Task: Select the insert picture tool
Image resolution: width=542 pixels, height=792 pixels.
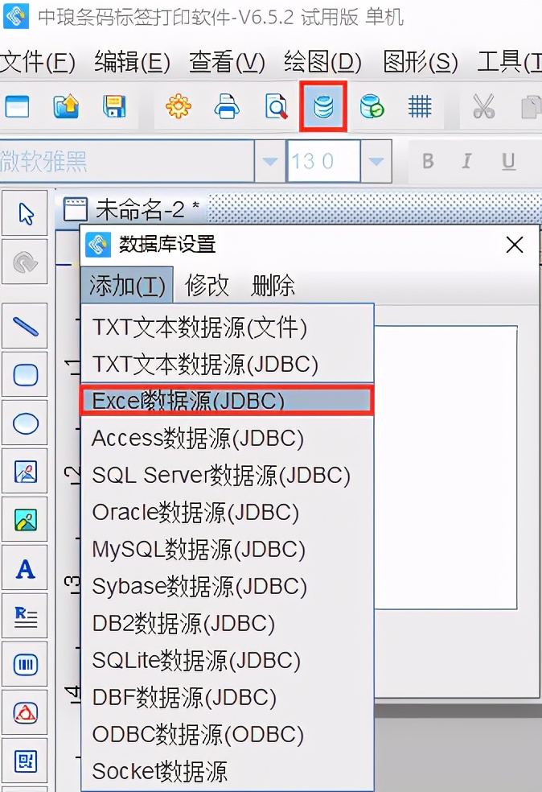Action: point(25,519)
